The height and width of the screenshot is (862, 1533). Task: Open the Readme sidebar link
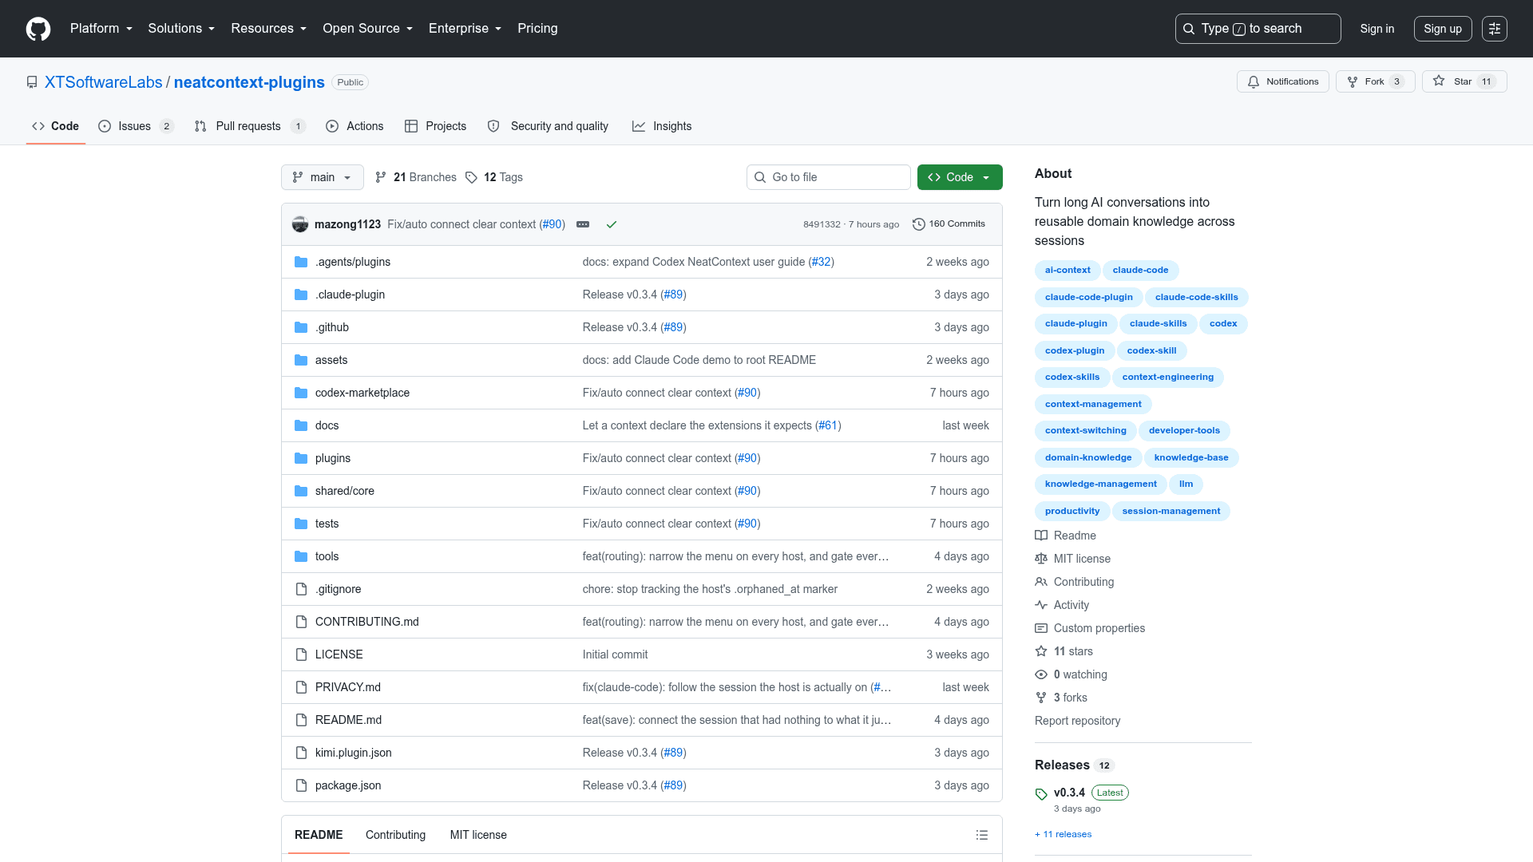click(1066, 536)
